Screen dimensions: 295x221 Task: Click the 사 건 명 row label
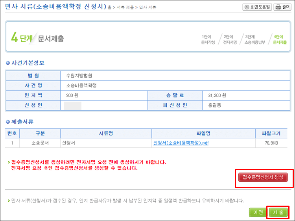(33, 85)
